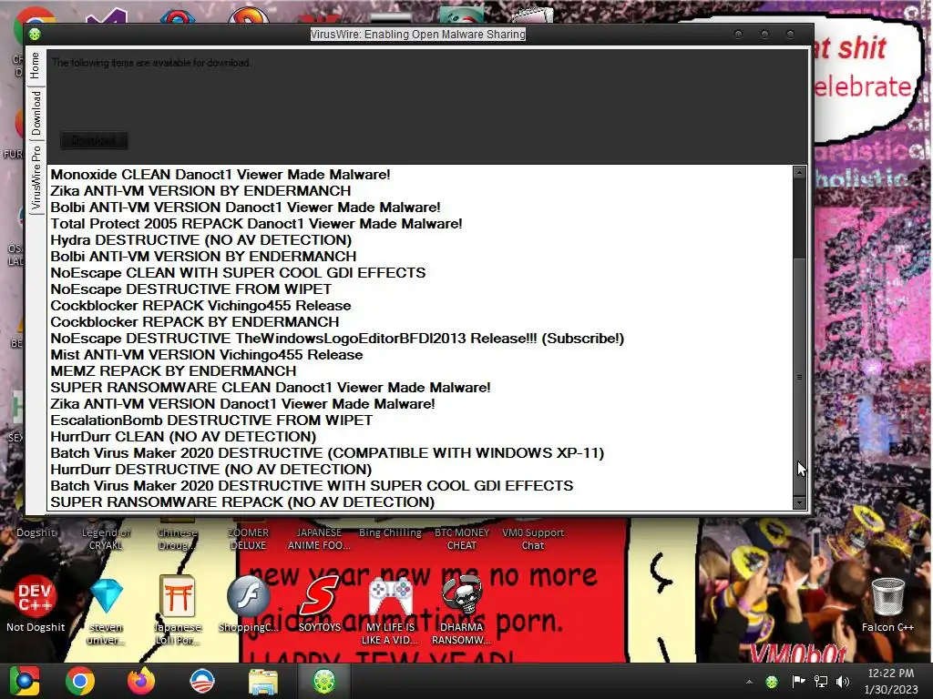Open Action Center flag tray icon
This screenshot has width=933, height=699.
click(798, 681)
